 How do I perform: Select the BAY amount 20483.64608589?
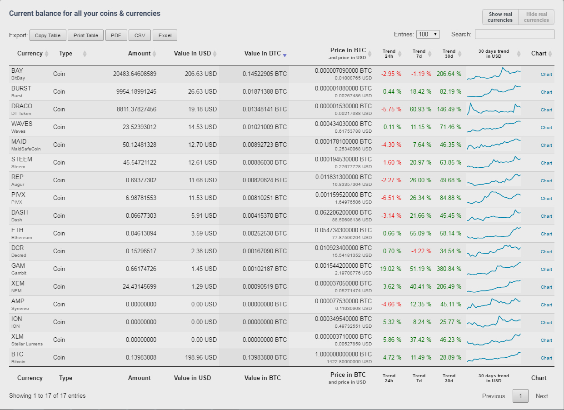pyautogui.click(x=135, y=74)
